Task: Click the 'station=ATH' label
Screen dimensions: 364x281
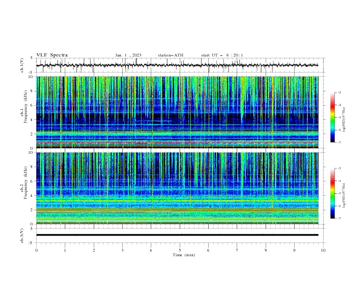Action: coord(171,55)
